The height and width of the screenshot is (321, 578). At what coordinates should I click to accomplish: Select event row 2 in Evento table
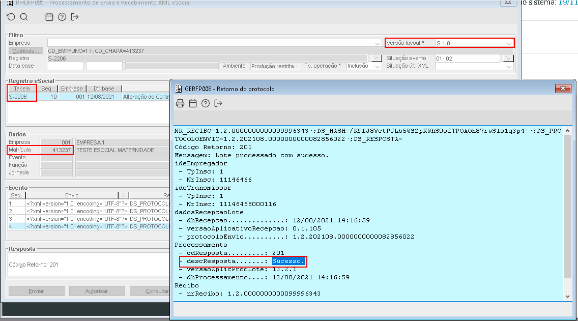point(89,211)
